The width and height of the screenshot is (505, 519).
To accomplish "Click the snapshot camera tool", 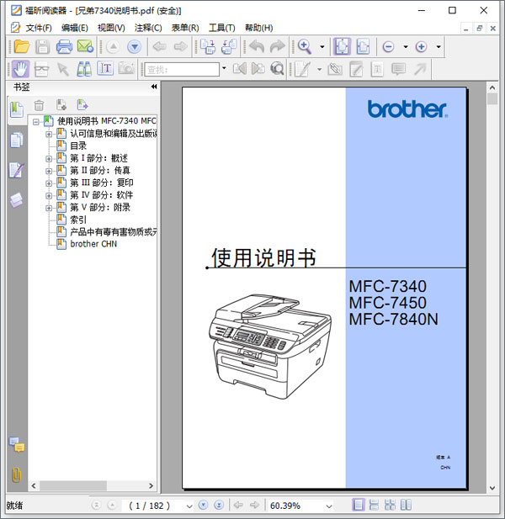I will pyautogui.click(x=126, y=69).
